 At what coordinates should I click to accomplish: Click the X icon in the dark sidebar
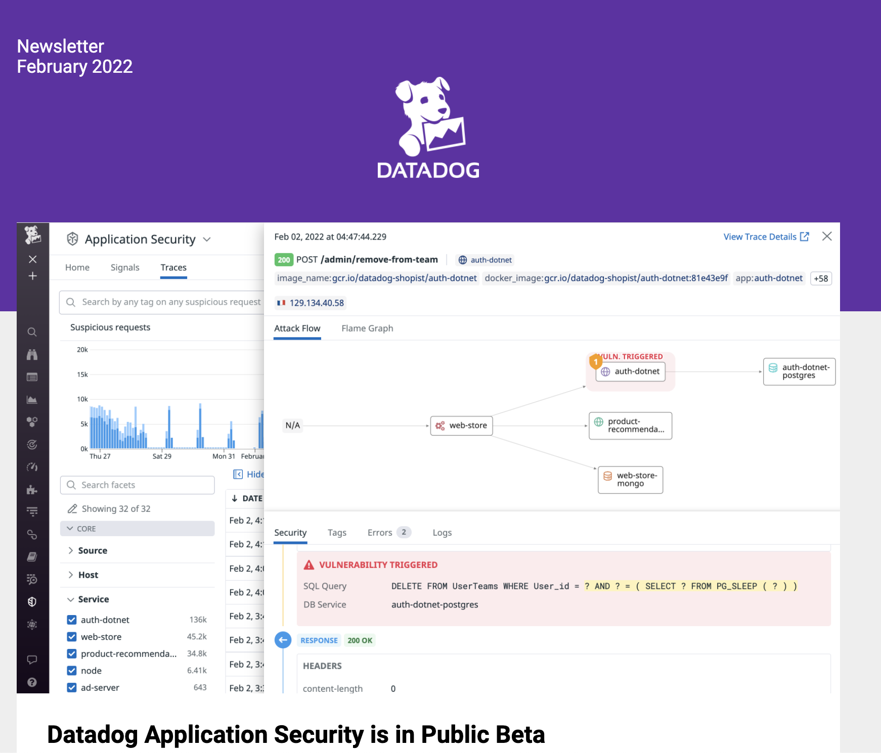coord(32,259)
